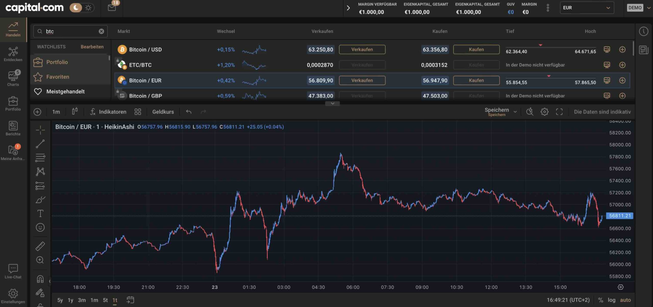Add Bitcoin / EUR to watchlist with plus

(622, 80)
